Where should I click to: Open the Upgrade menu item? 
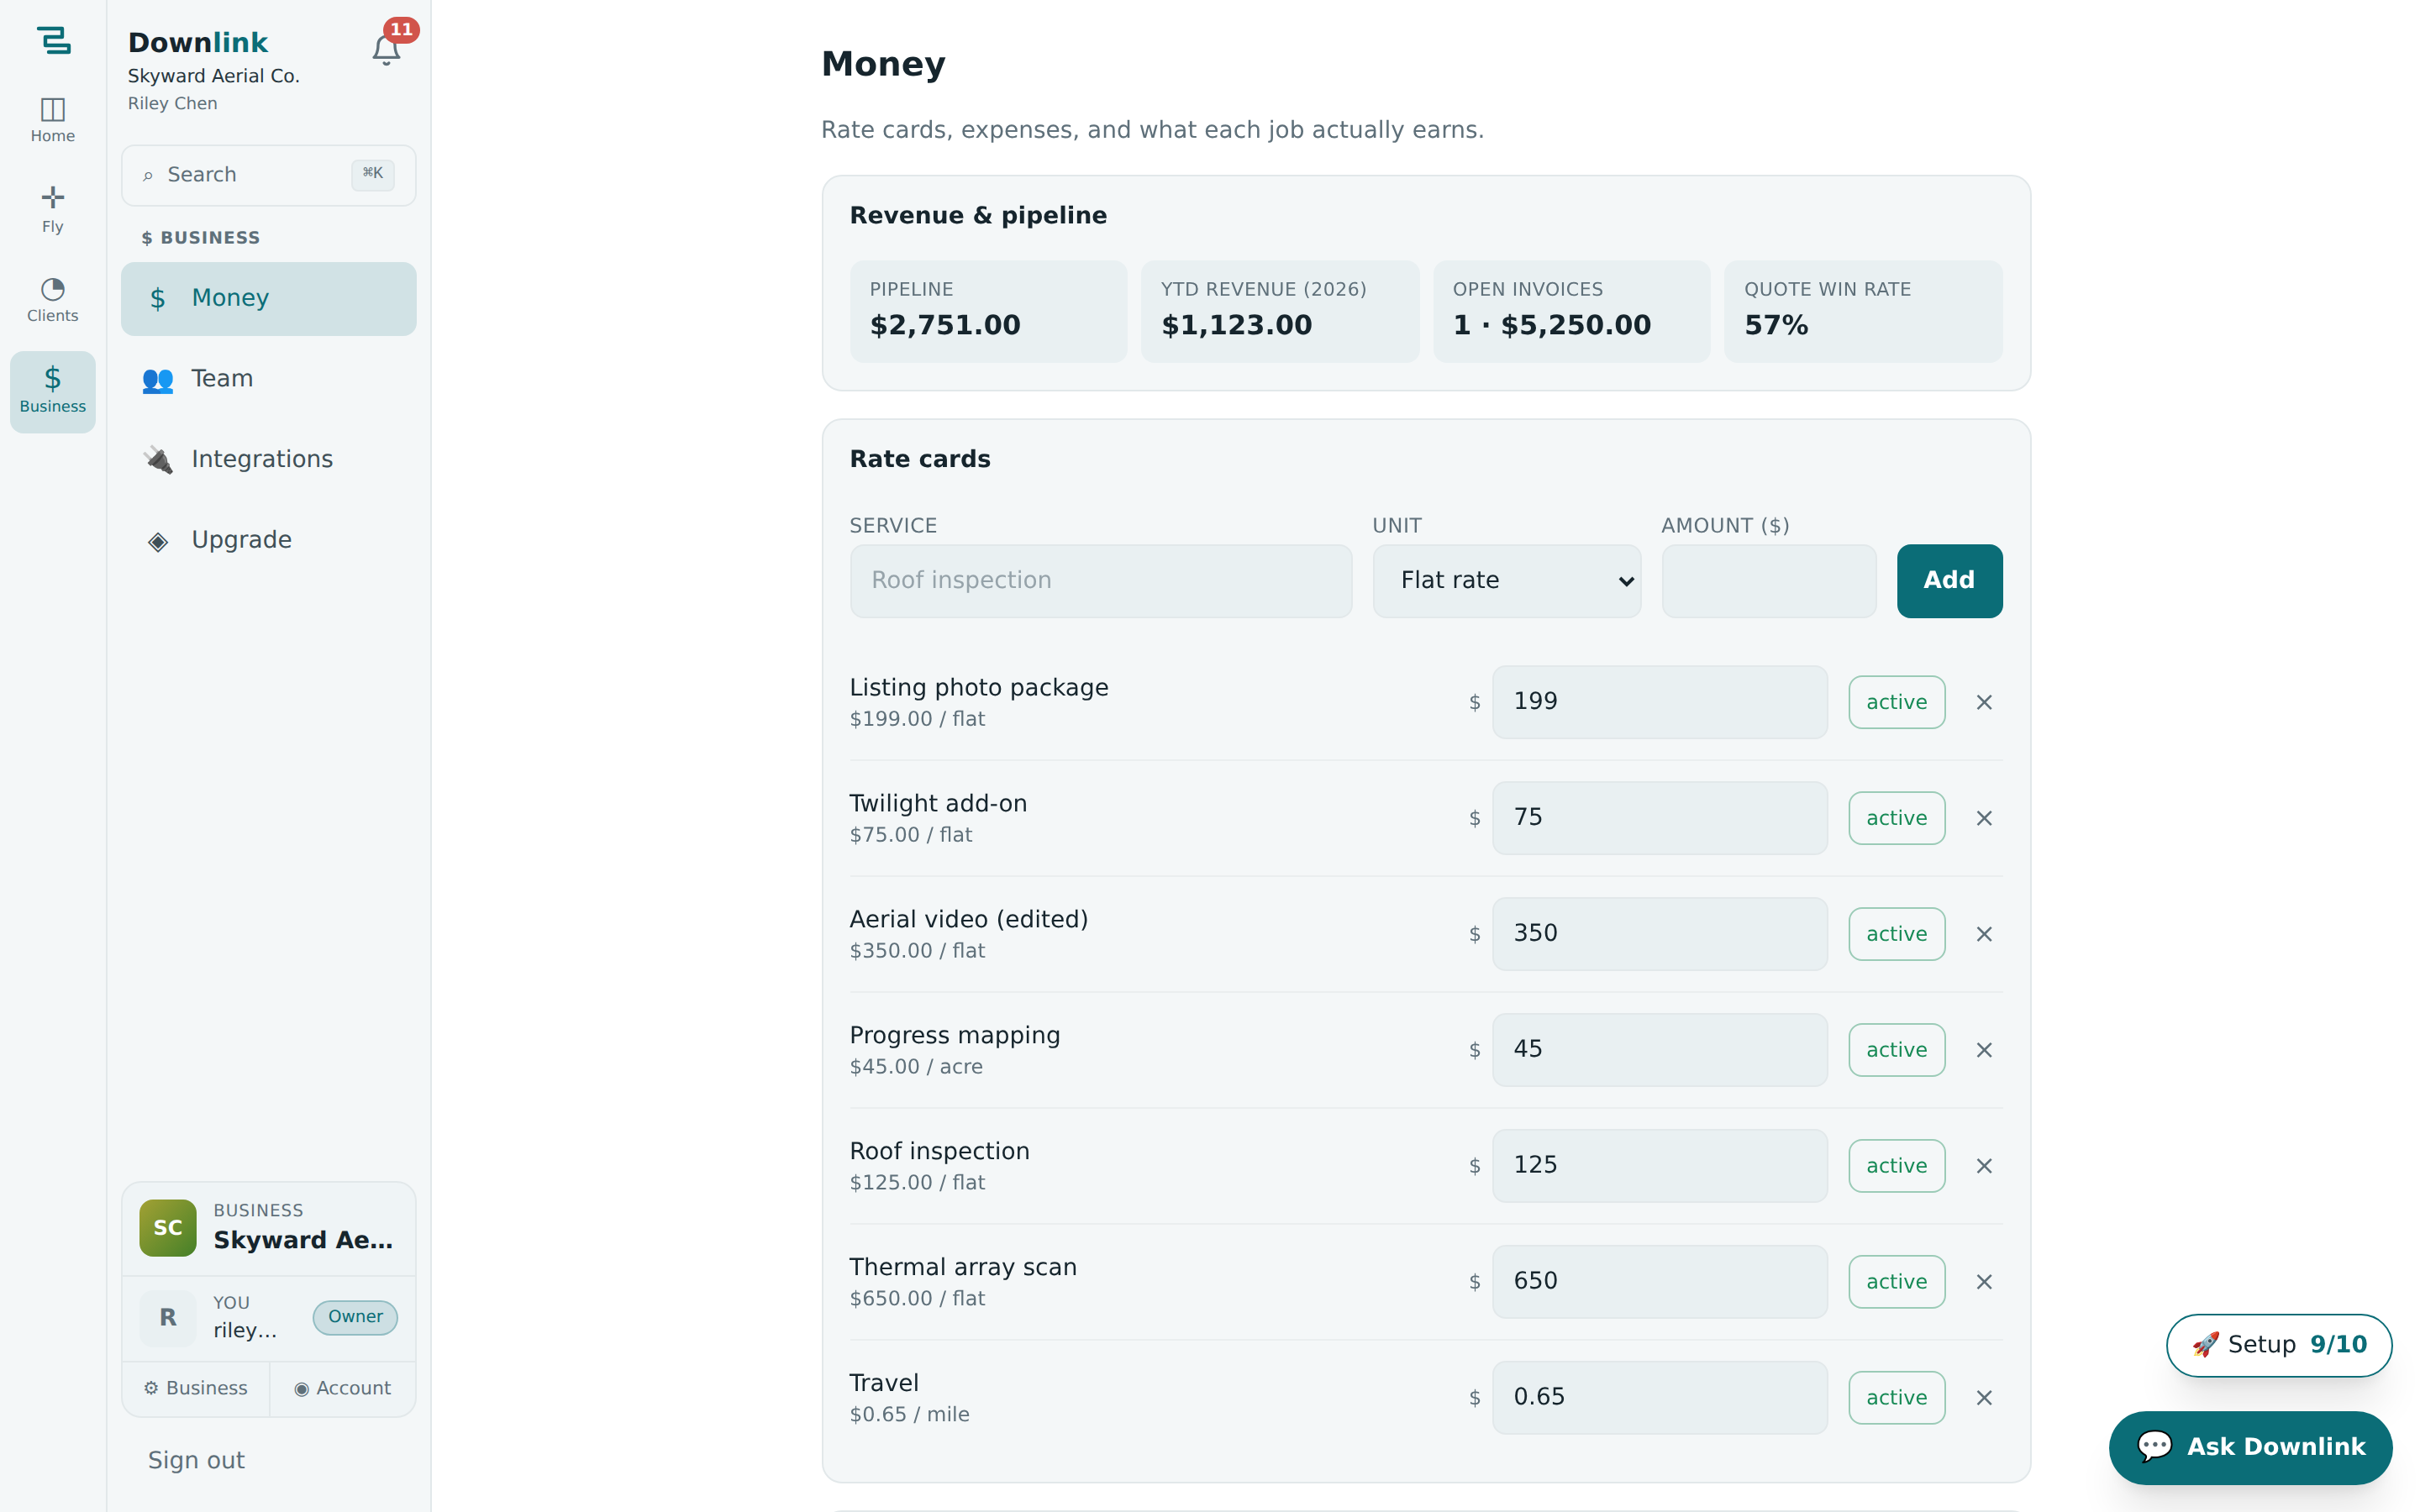[x=268, y=540]
